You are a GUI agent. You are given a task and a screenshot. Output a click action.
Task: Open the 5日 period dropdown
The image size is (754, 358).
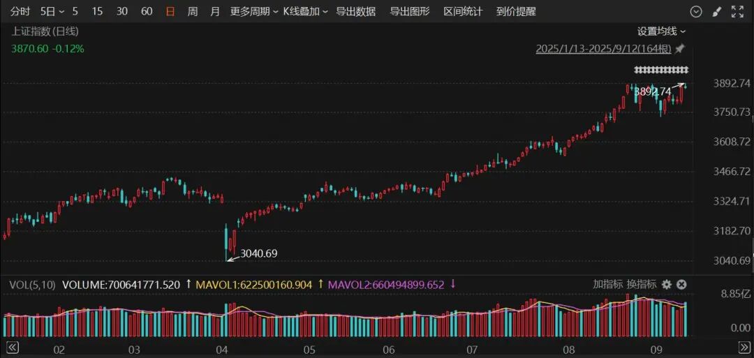(x=52, y=12)
